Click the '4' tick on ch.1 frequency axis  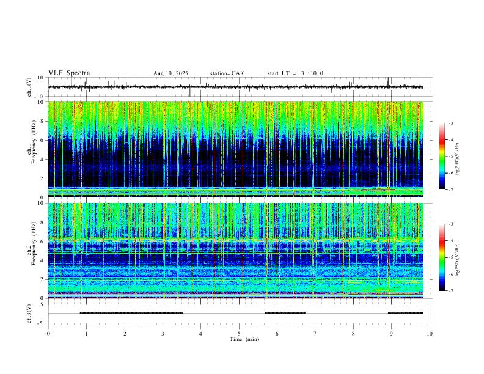[43, 159]
